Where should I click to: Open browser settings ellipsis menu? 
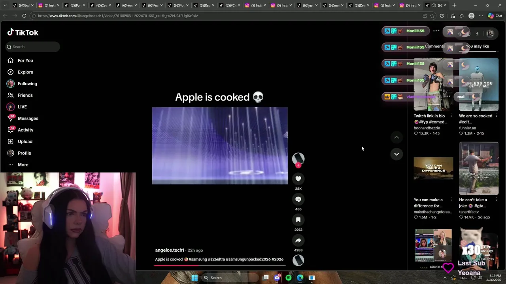click(x=481, y=16)
